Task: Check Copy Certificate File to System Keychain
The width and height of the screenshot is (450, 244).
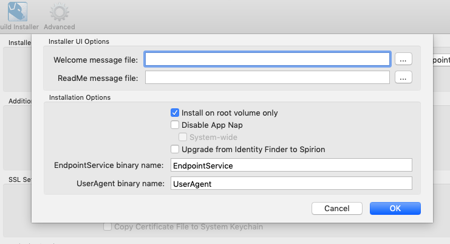Action: tap(107, 227)
